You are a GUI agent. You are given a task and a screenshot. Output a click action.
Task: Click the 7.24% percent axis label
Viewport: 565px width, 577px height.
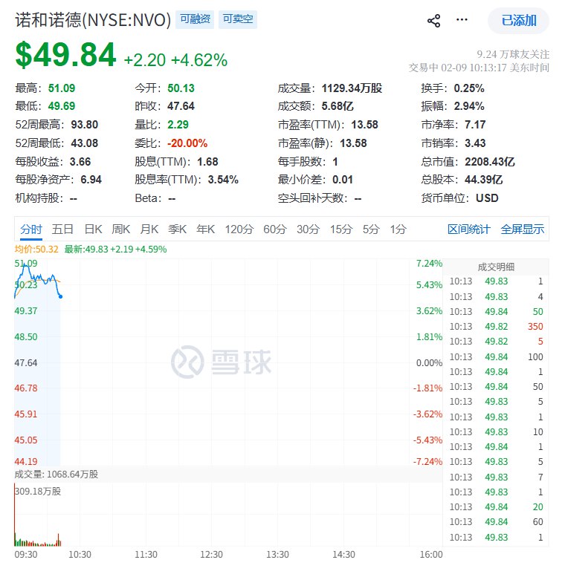[429, 263]
